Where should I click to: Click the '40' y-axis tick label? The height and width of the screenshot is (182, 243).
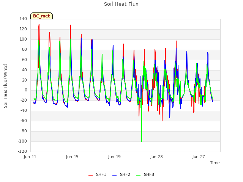click(24, 70)
